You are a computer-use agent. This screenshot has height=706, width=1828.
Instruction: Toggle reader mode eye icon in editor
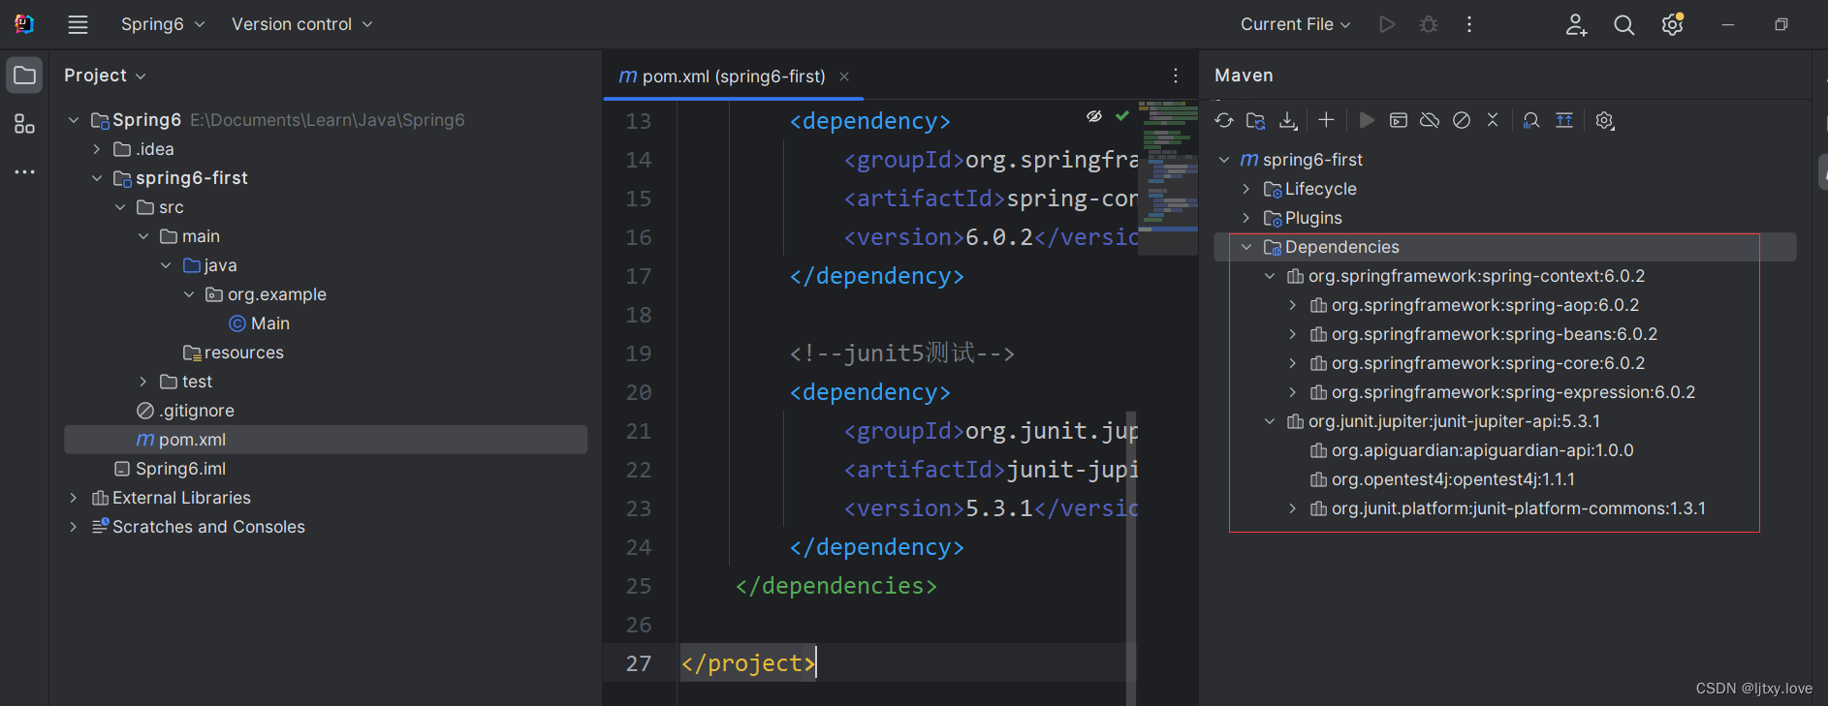tap(1094, 116)
